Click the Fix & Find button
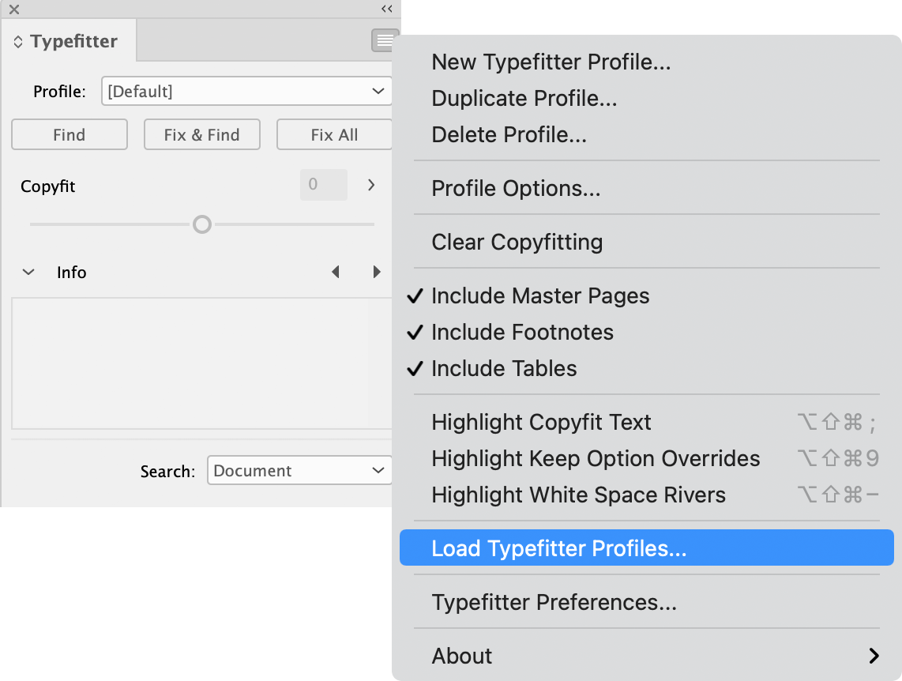902x681 pixels. [202, 134]
